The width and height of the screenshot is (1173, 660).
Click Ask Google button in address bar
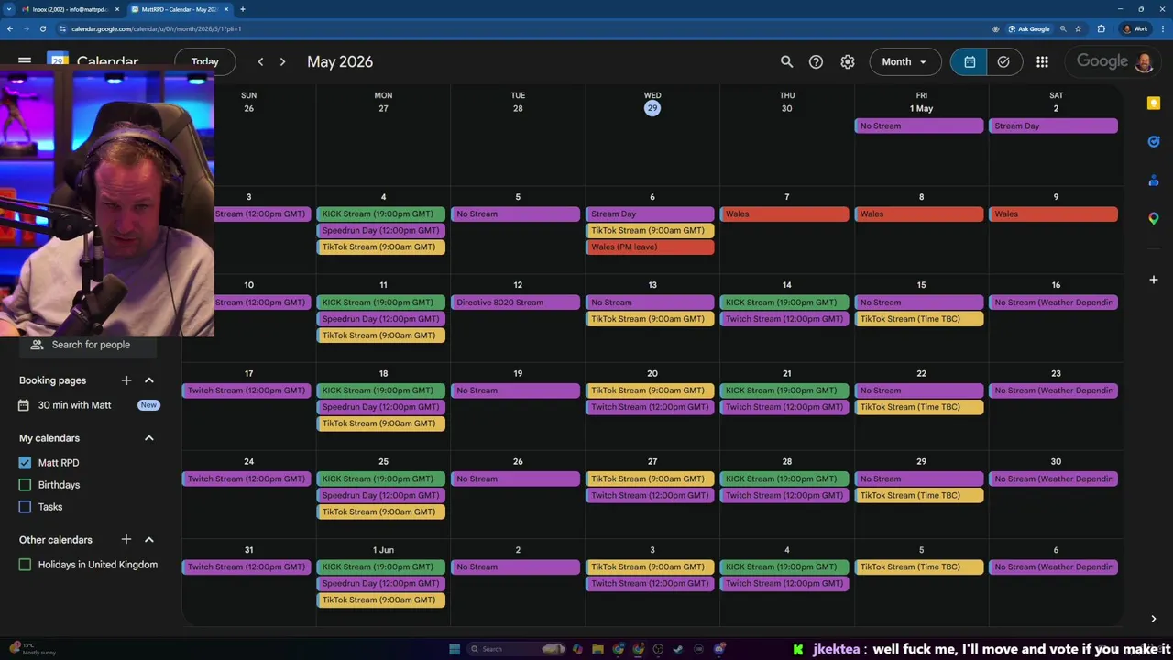1027,28
